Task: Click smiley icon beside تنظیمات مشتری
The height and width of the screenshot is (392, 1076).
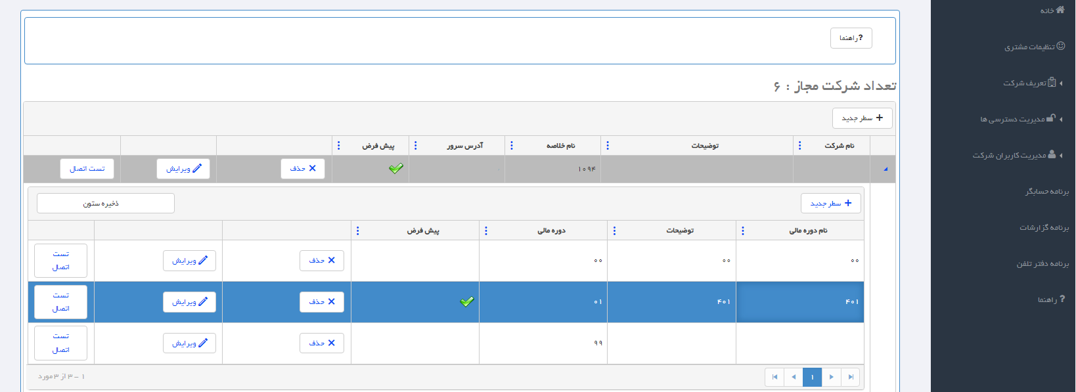Action: [x=1061, y=46]
